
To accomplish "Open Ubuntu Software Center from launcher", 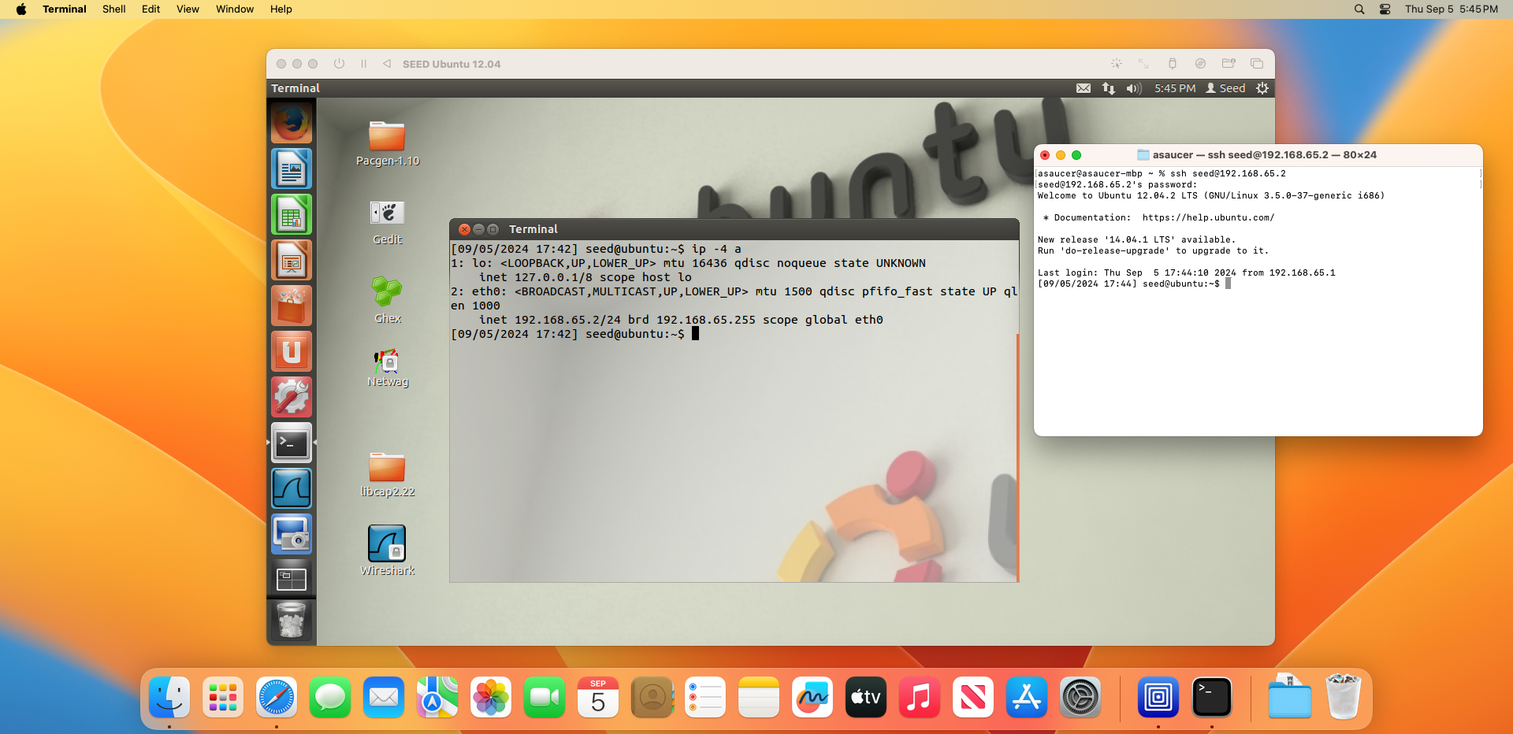I will click(x=292, y=306).
